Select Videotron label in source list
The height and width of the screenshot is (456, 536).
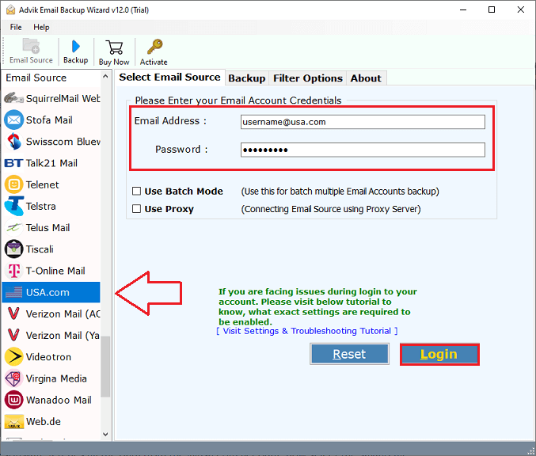(48, 357)
